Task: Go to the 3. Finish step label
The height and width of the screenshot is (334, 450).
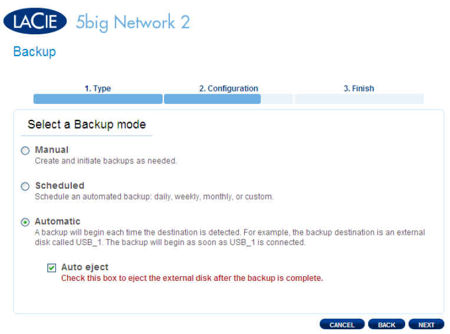Action: 359,89
